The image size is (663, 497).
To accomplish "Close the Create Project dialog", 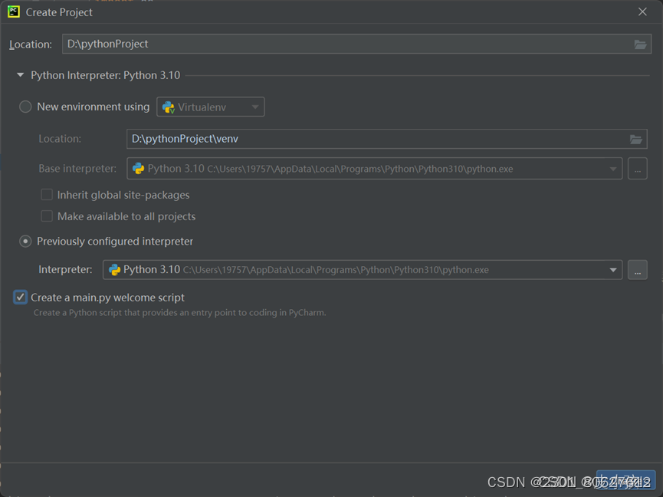I will (642, 12).
